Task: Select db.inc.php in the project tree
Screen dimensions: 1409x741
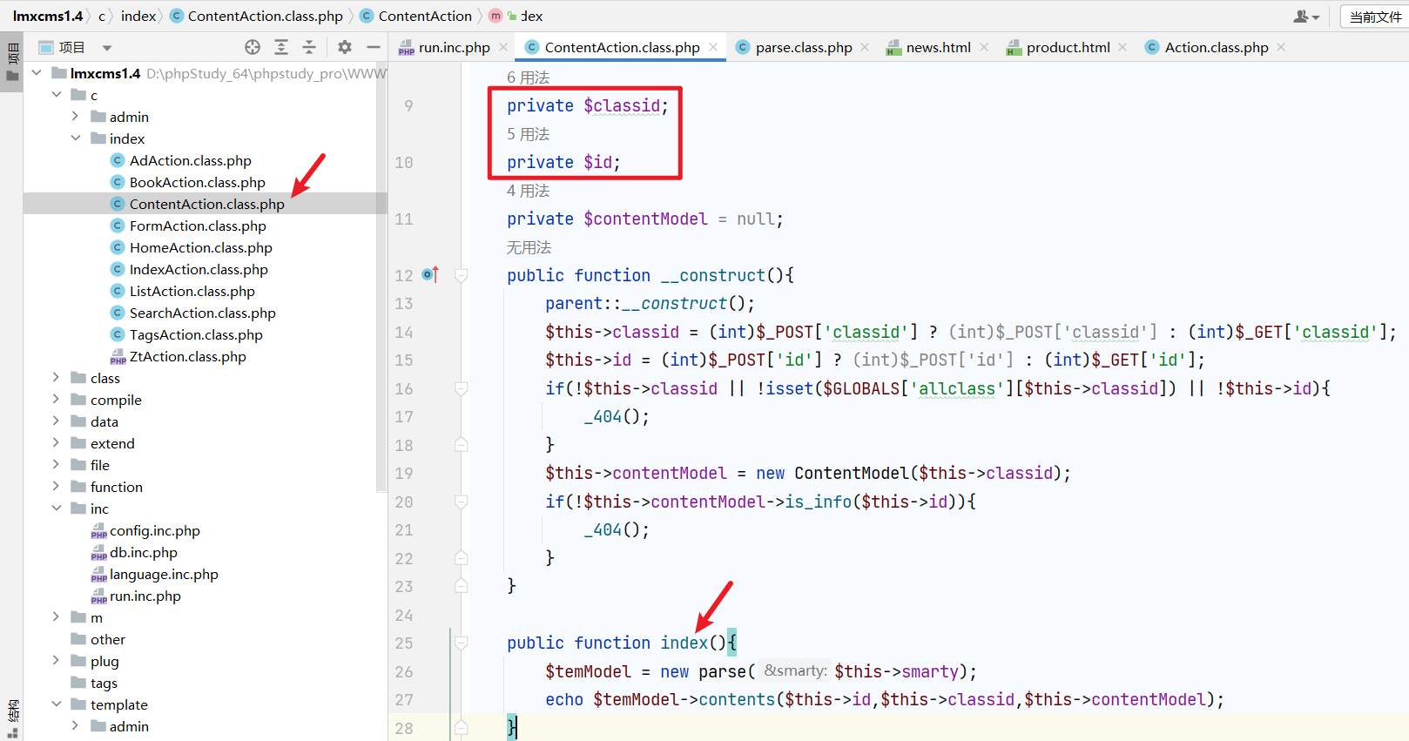Action: 134,552
